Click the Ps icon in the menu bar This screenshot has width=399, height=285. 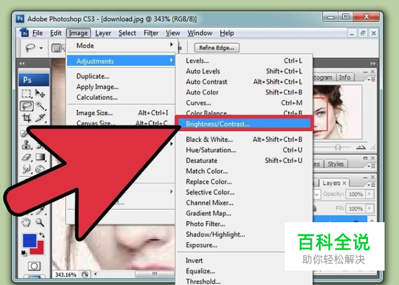[24, 33]
